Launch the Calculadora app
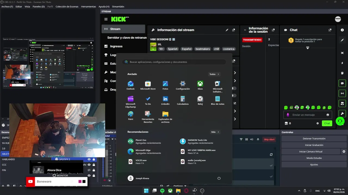This screenshot has width=348, height=195. click(183, 100)
